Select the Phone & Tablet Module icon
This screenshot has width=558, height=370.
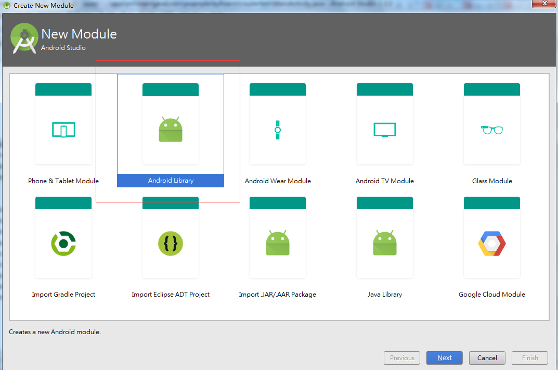[x=63, y=130]
